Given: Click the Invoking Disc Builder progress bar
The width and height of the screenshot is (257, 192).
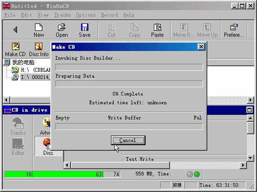Looking at the screenshot, I should tap(129, 67).
